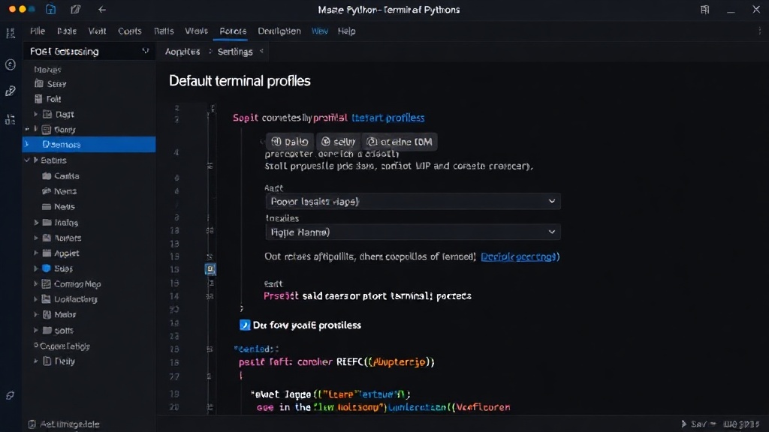Expand the Gonry tree item

point(36,129)
